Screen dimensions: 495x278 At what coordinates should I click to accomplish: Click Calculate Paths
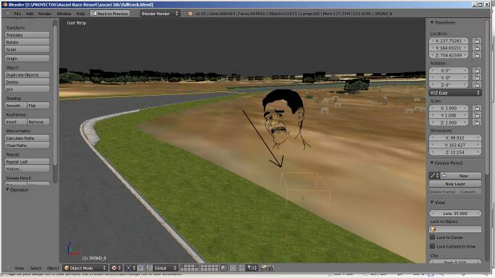pos(27,138)
